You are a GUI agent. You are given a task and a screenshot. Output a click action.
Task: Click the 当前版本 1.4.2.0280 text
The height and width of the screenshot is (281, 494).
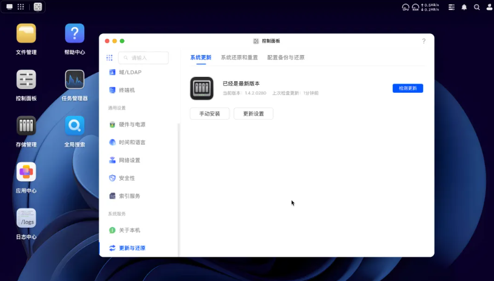coord(245,93)
